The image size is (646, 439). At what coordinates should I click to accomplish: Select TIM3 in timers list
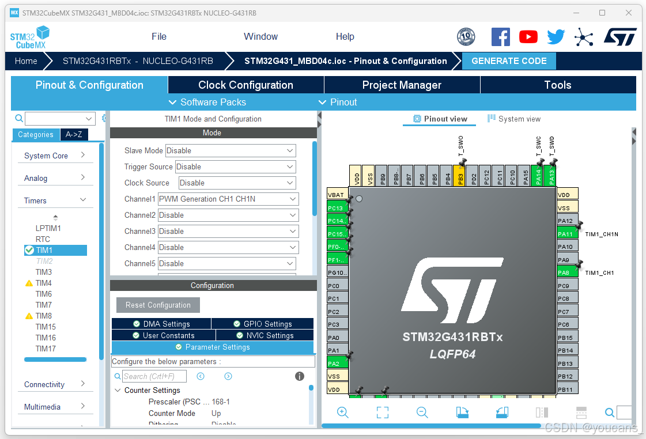(44, 272)
